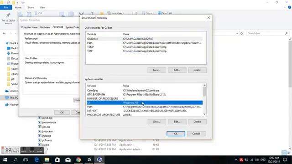The width and height of the screenshot is (292, 164).
Task: Open Action Center notification icon
Action: [285, 160]
